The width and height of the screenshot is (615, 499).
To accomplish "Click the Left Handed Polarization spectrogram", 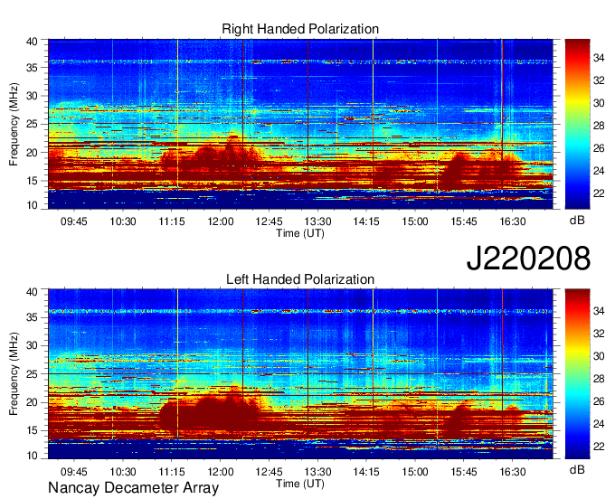I will coord(300,373).
